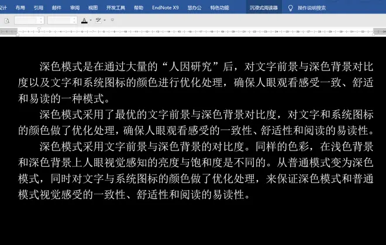
Task: Click the font color A icon
Action: [84, 20]
